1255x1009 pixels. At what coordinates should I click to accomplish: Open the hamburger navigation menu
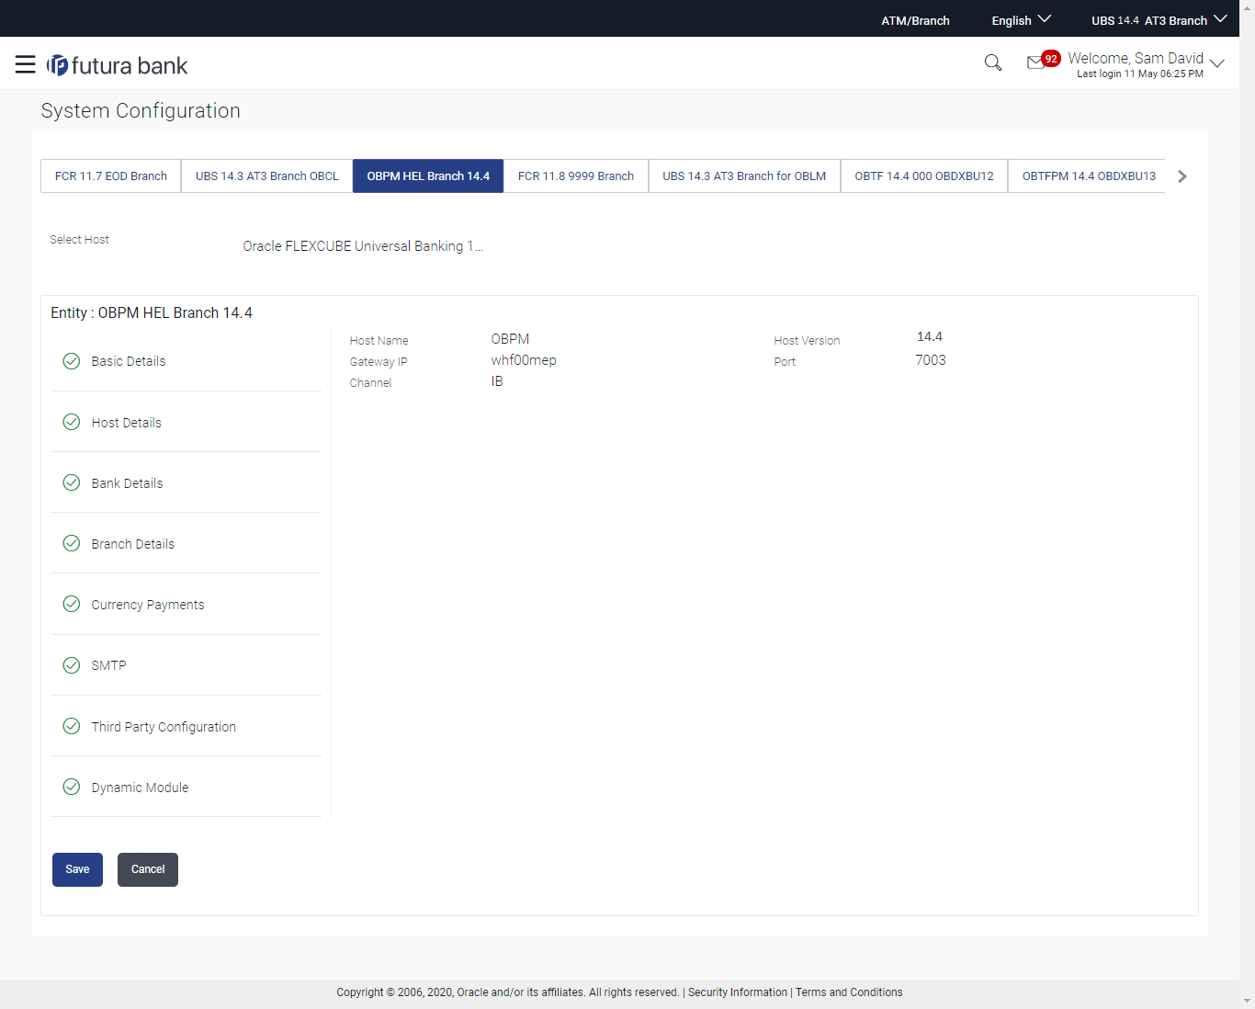(26, 64)
